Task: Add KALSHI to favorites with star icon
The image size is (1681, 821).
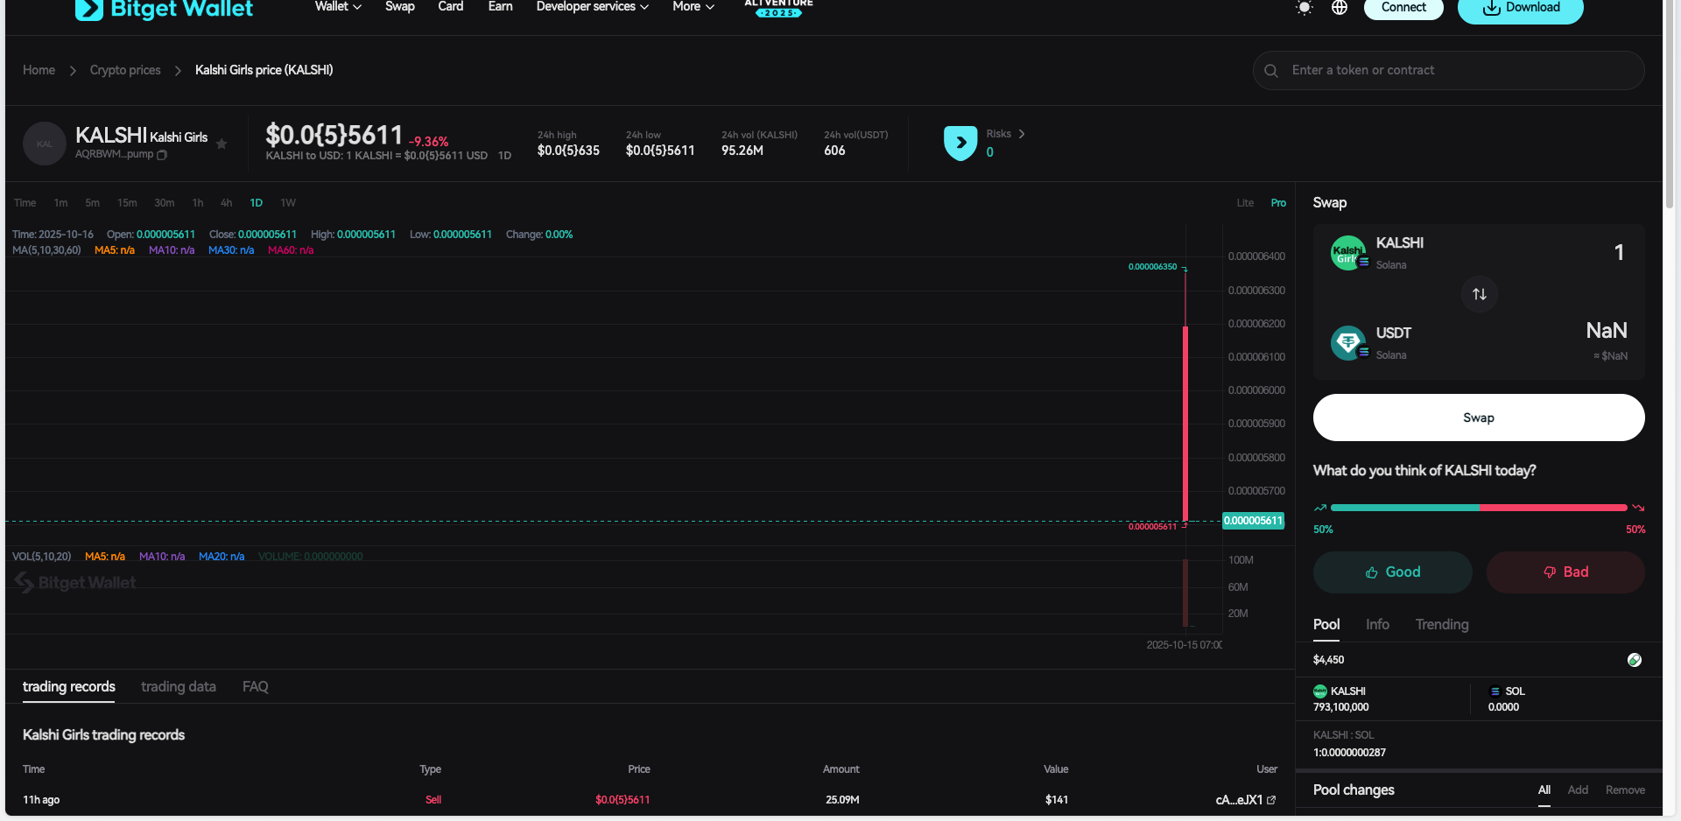Action: [222, 144]
